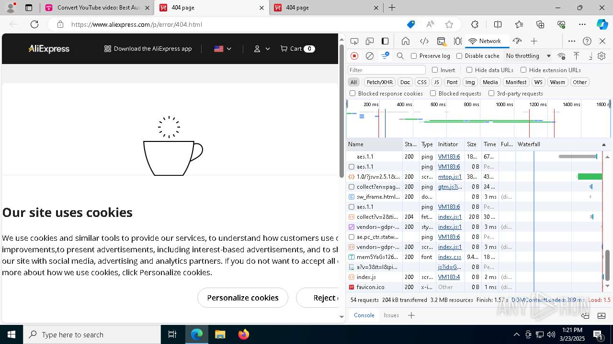Toggle DevTools activity bar dock icon
613x344 pixels.
pyautogui.click(x=385, y=41)
